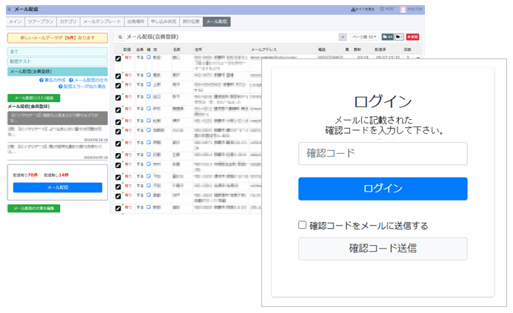513x313 pixels.
Task: Click the blue memo icon in first table row
Action: point(148,57)
